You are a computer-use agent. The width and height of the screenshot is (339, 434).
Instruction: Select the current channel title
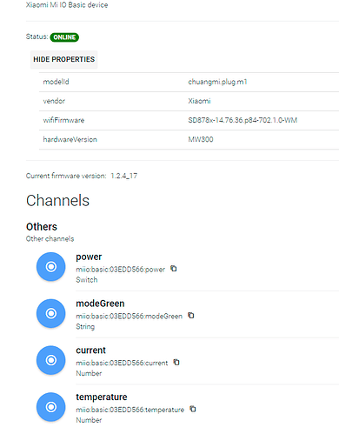point(90,351)
